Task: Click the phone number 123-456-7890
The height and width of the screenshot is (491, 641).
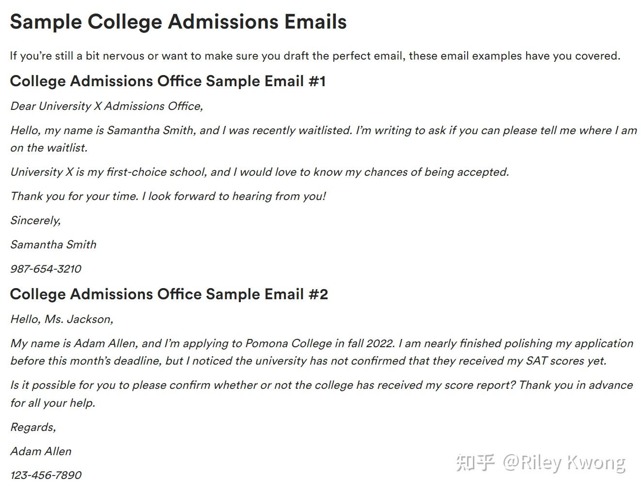Action: click(x=46, y=475)
